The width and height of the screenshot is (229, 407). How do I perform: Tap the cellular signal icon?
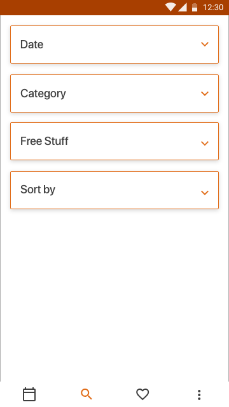coord(183,7)
